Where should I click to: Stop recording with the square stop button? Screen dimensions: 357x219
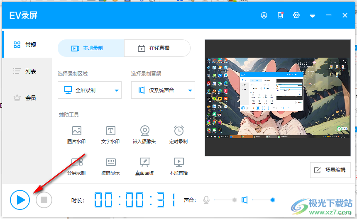(x=44, y=200)
